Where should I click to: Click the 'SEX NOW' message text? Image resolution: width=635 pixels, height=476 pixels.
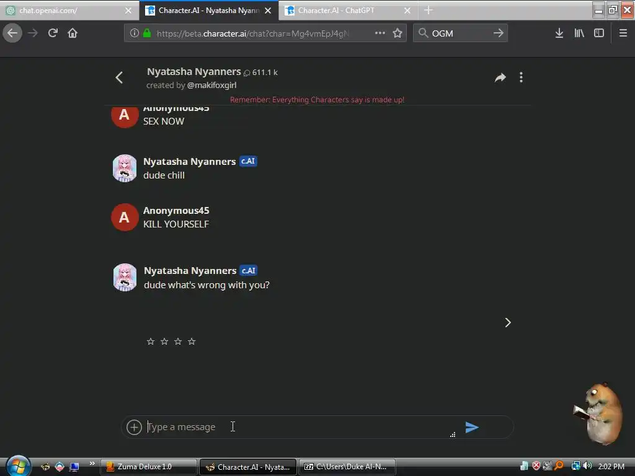[164, 121]
